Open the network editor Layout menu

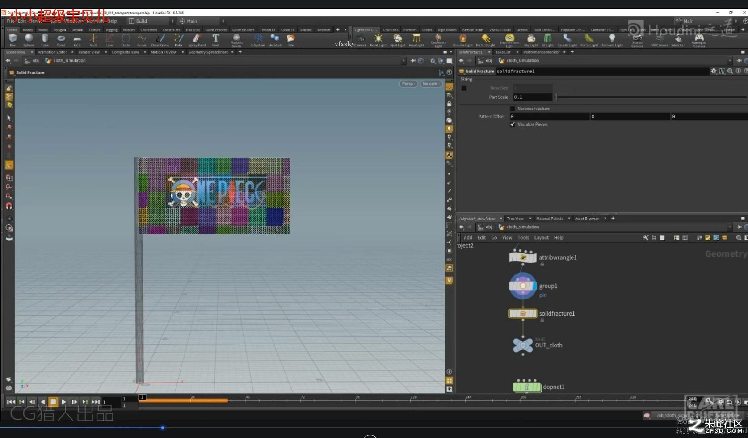[541, 238]
